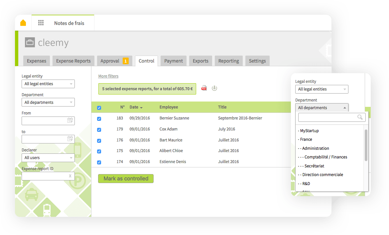Go to the orange home icon

tap(23, 23)
